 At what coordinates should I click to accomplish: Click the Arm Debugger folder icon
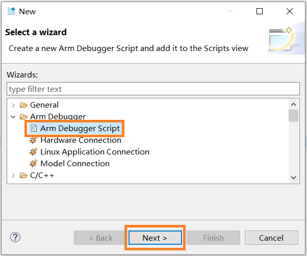[x=23, y=117]
